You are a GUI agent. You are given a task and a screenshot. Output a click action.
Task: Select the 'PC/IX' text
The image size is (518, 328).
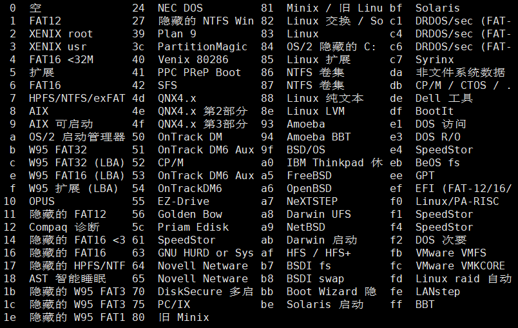174,304
